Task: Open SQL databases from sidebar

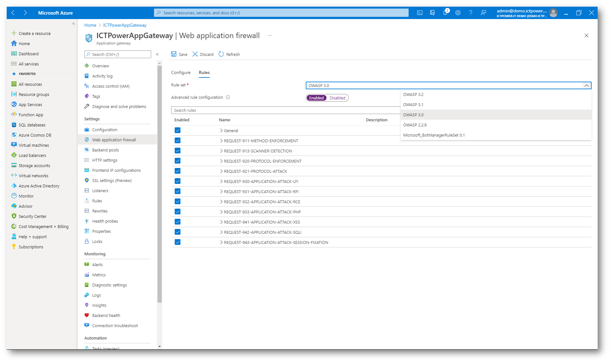Action: [32, 125]
